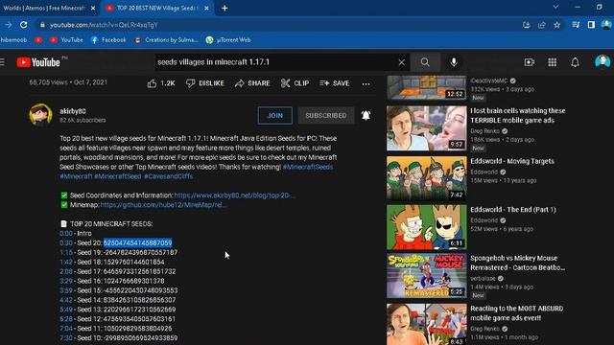Open the uTorrent Web bookmark
Screen dimensions: 614x345
pyautogui.click(x=228, y=40)
